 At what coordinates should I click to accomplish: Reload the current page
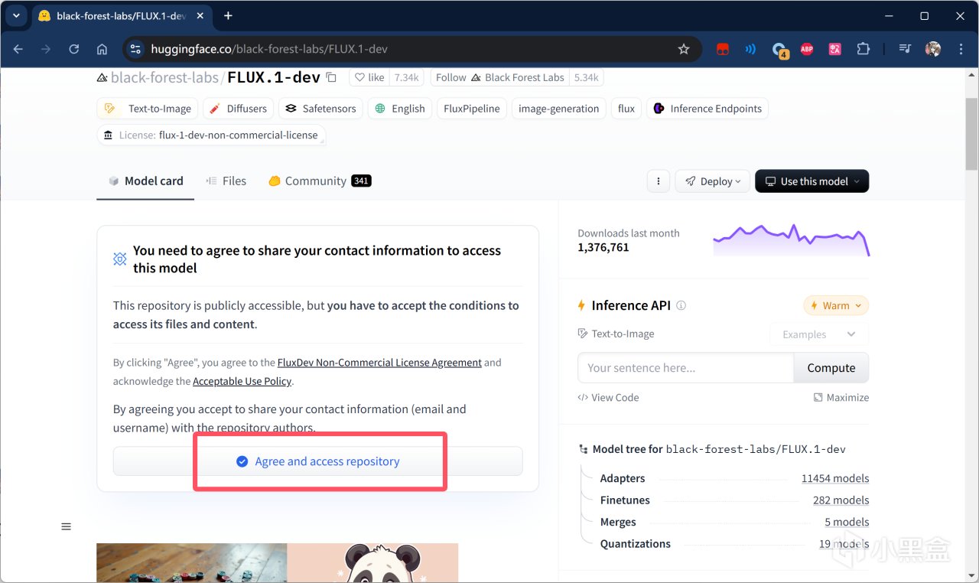(74, 49)
